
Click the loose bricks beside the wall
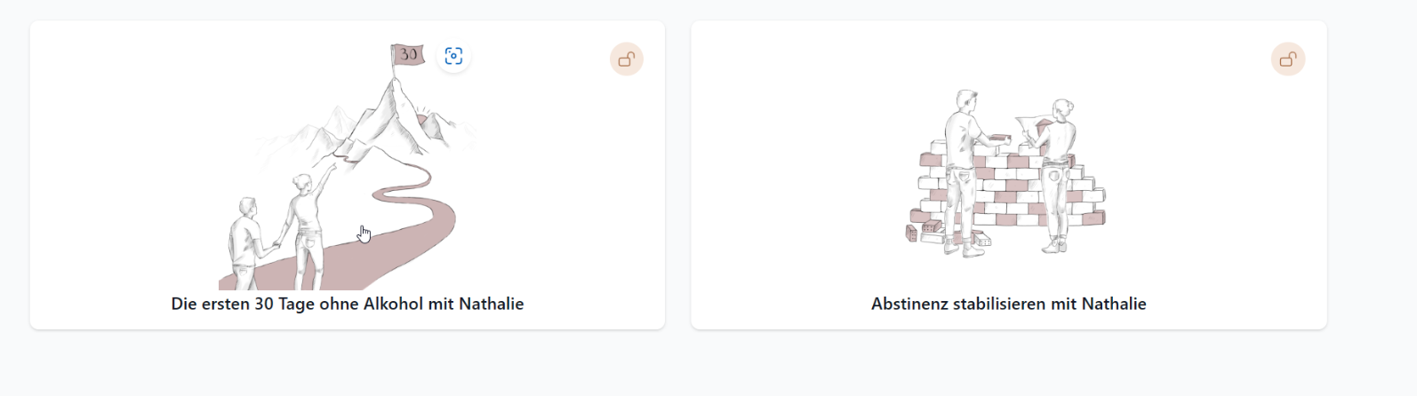(923, 233)
